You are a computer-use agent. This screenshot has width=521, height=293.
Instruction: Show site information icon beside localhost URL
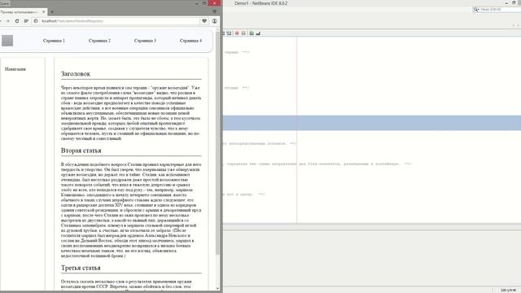[36, 21]
